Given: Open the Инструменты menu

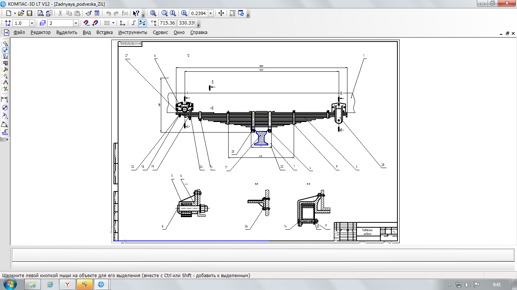Looking at the screenshot, I should 132,32.
